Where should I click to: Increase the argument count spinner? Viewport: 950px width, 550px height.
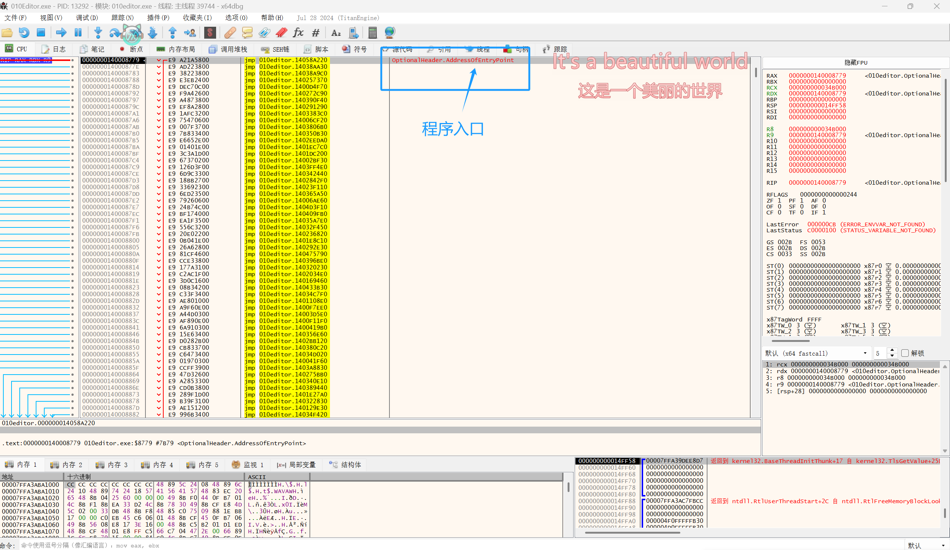[892, 350]
